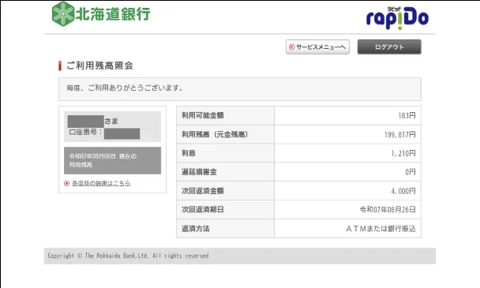Select the 利息 label cell

[x=225, y=153]
